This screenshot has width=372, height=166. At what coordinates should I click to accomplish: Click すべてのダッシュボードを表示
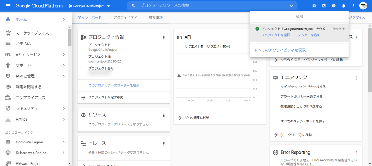click(303, 121)
